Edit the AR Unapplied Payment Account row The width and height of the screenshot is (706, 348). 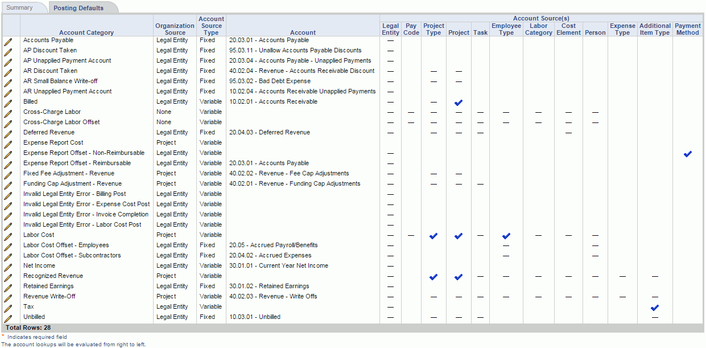pyautogui.click(x=8, y=93)
